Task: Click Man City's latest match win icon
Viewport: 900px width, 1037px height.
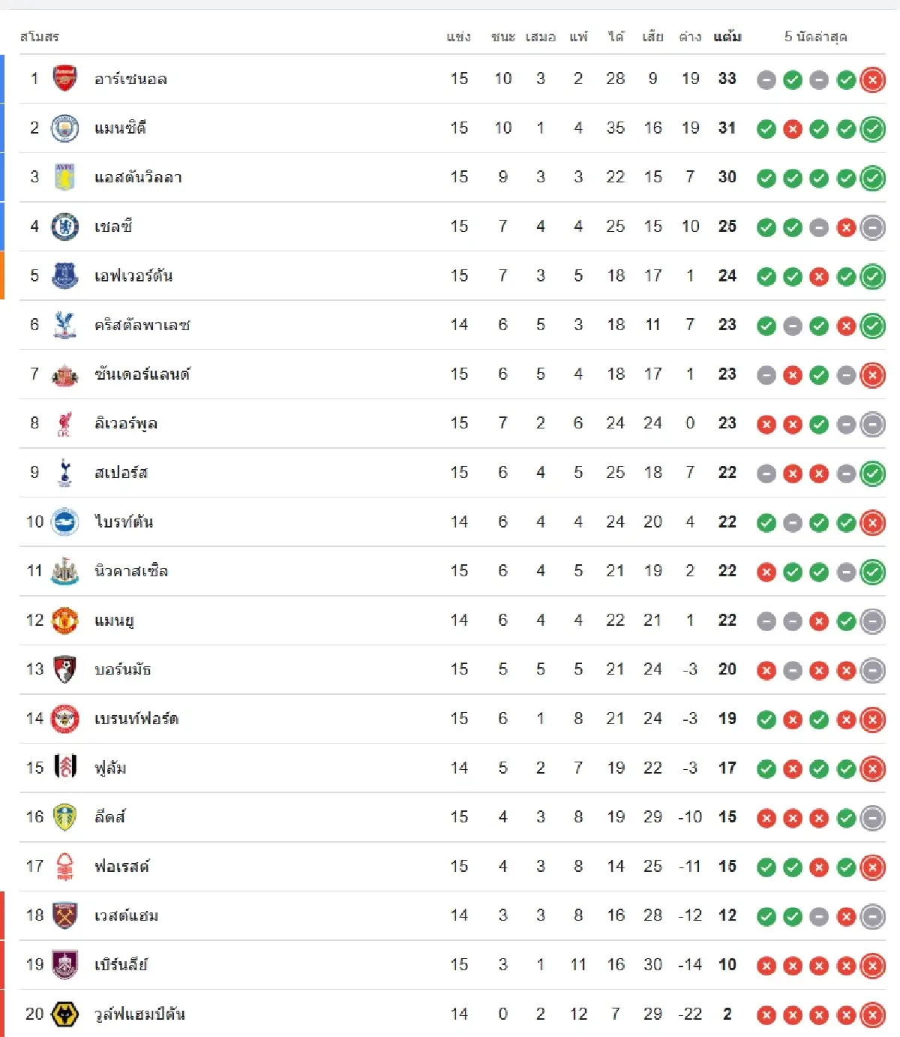Action: 872,129
